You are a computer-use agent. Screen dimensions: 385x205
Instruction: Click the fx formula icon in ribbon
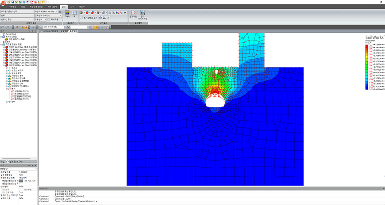pyautogui.click(x=125, y=12)
